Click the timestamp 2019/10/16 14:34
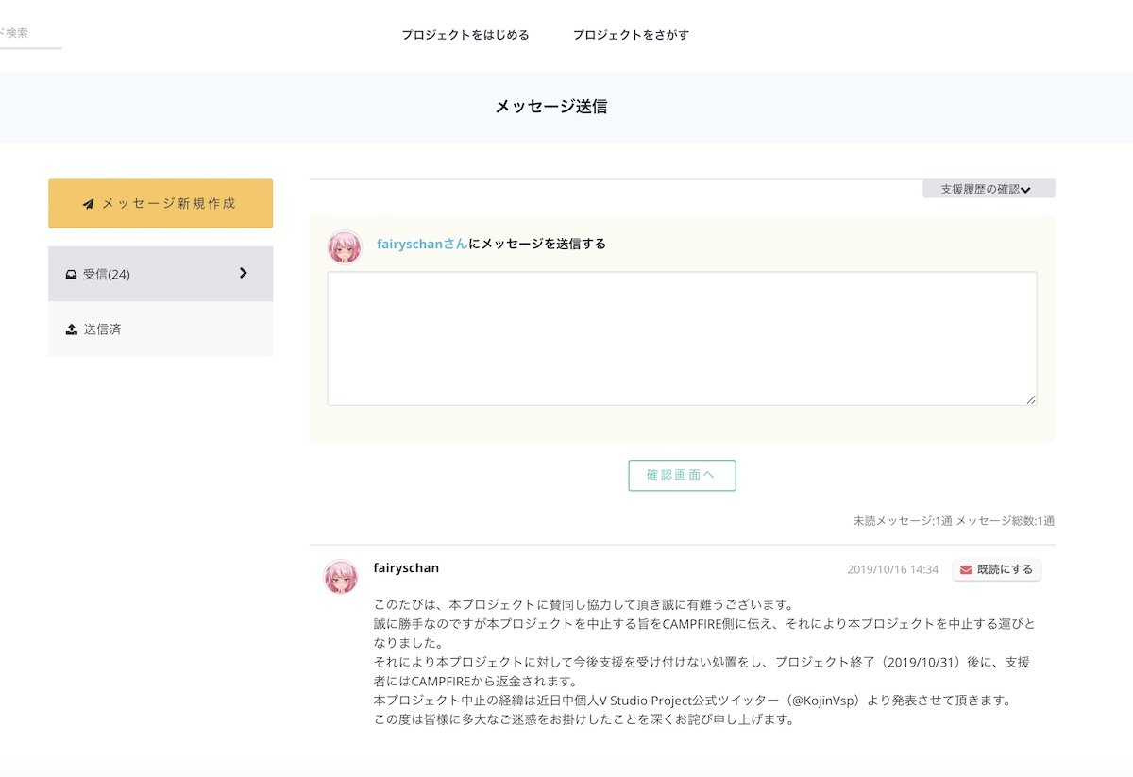This screenshot has width=1133, height=777. [892, 569]
